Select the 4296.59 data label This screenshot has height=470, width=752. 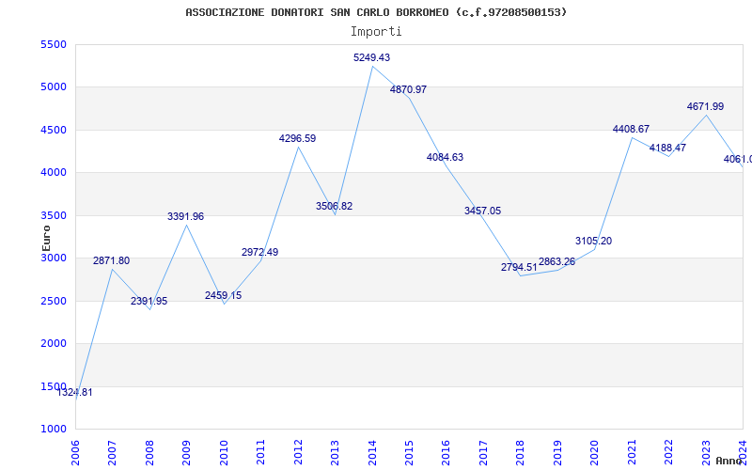[297, 138]
